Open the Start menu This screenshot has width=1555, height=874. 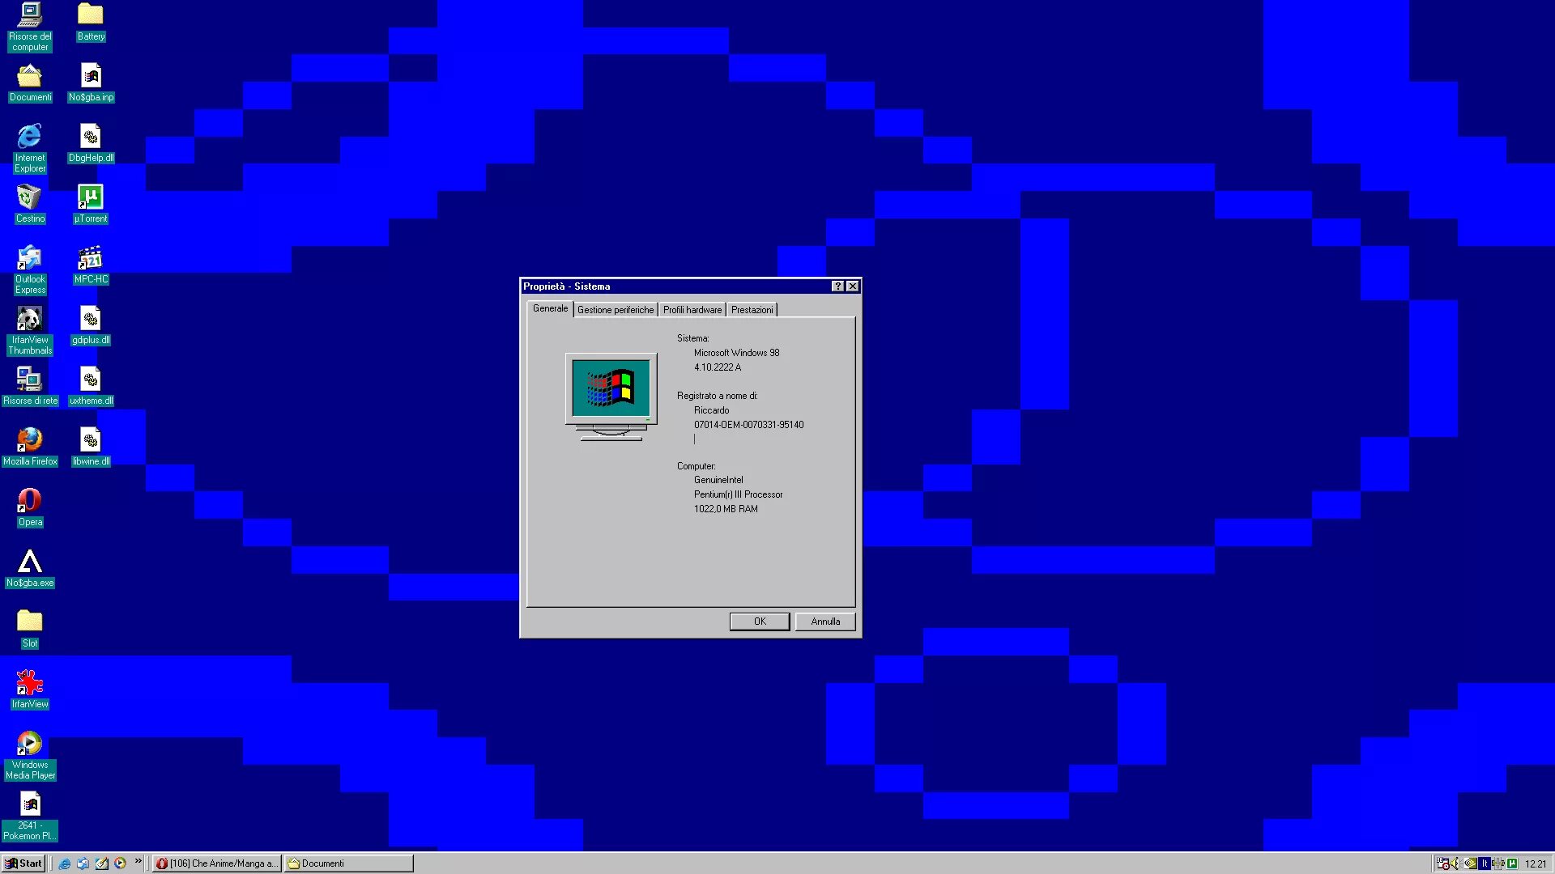24,863
